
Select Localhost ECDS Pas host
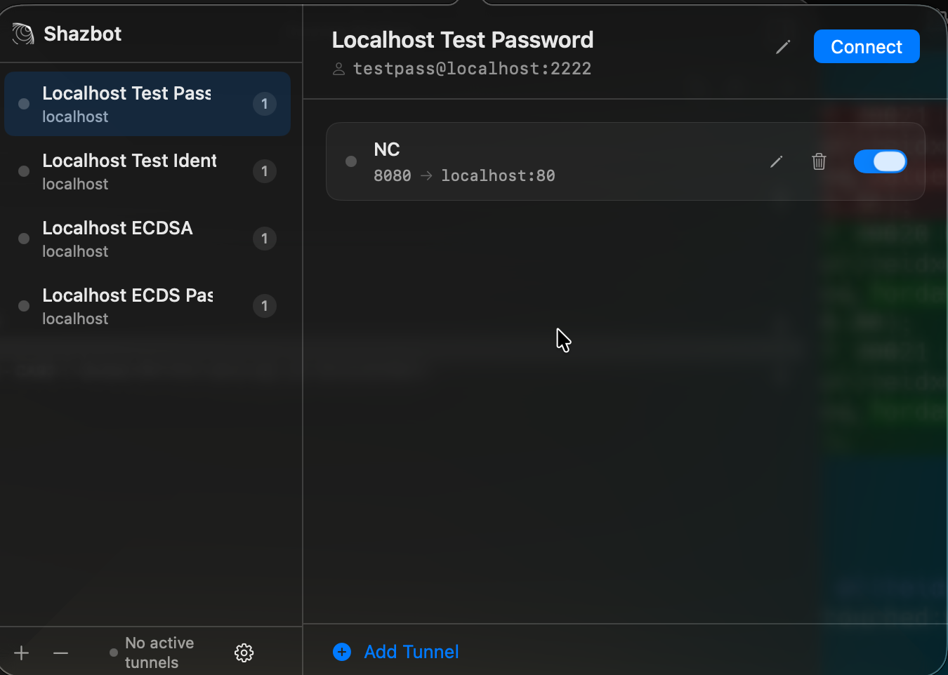(147, 306)
